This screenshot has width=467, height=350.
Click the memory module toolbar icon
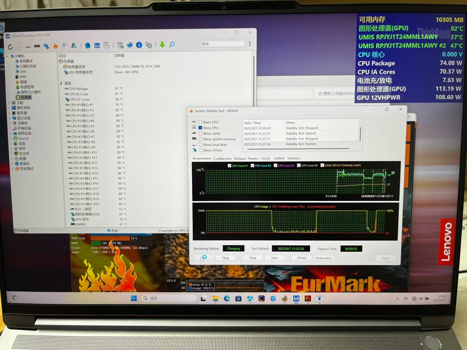point(37,46)
